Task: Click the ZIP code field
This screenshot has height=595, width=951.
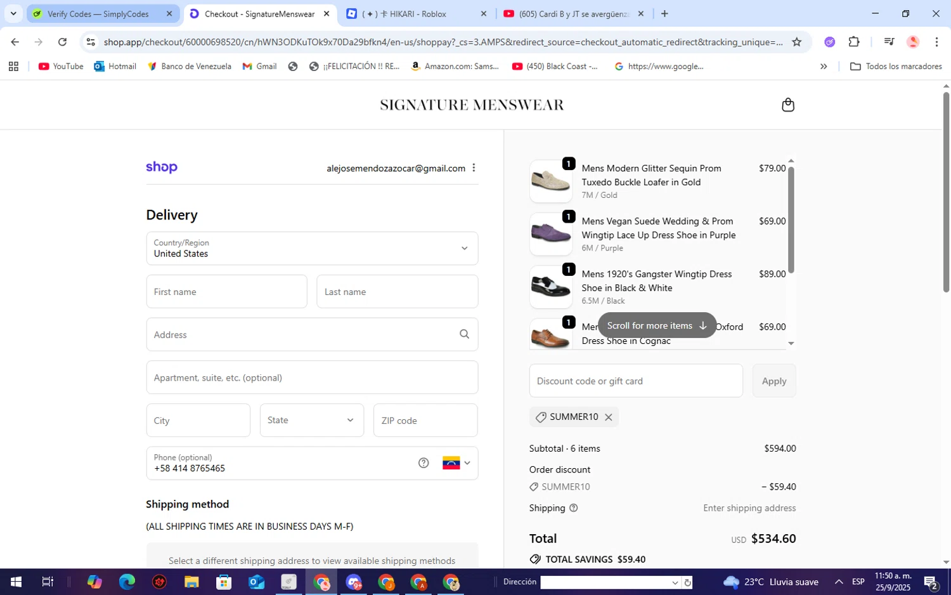Action: click(425, 420)
